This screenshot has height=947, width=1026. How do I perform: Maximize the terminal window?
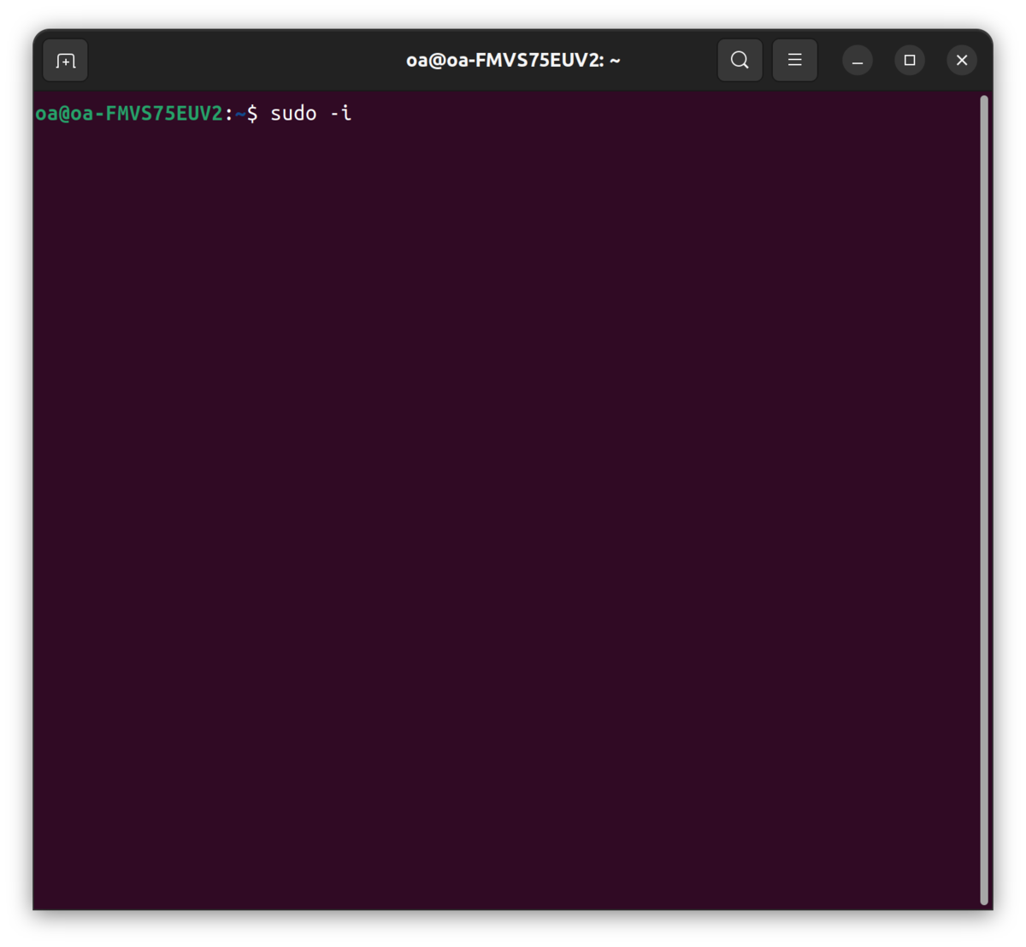click(x=910, y=60)
